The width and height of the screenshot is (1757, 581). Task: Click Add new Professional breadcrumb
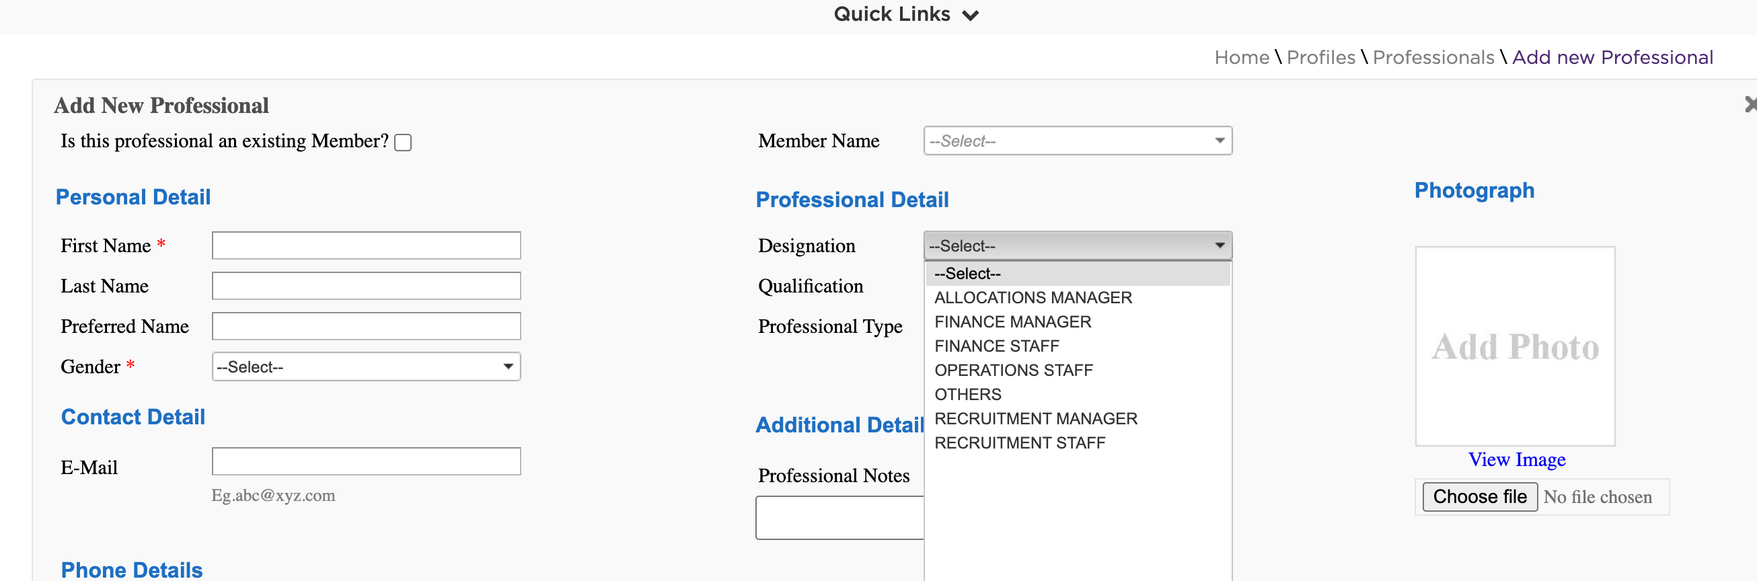pos(1612,57)
